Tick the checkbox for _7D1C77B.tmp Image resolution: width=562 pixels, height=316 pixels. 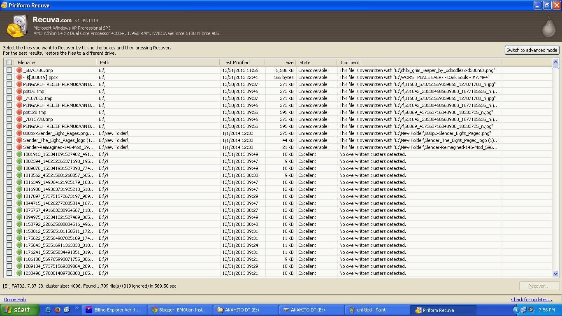(9, 119)
